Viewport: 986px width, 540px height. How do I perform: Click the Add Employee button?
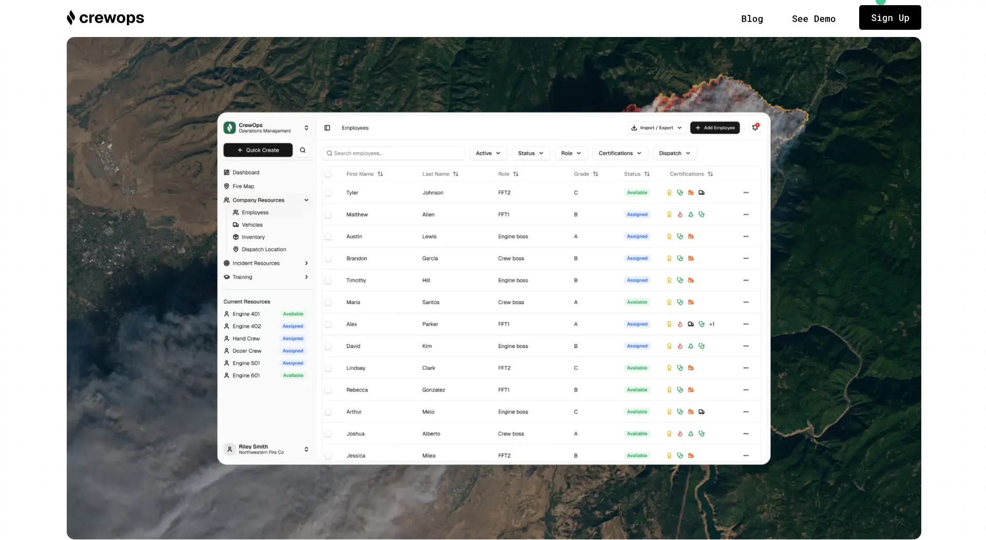[715, 128]
